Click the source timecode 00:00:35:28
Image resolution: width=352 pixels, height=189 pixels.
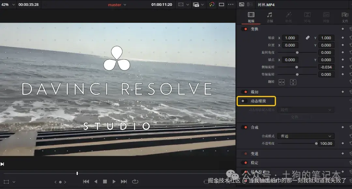(x=28, y=5)
